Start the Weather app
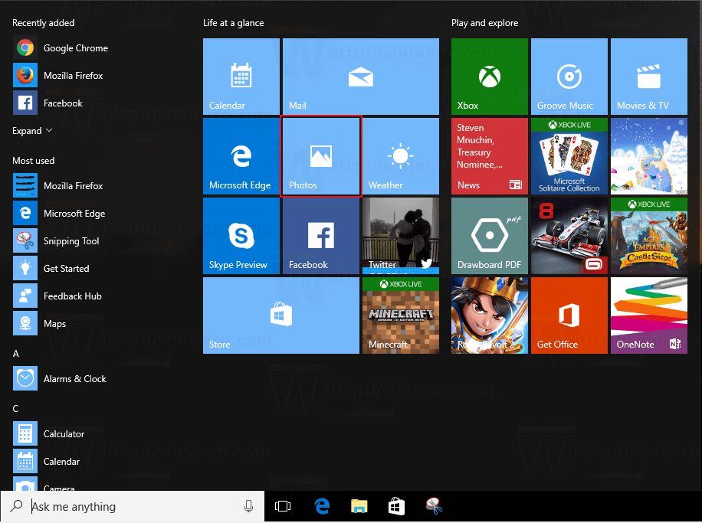The height and width of the screenshot is (523, 702). [401, 155]
